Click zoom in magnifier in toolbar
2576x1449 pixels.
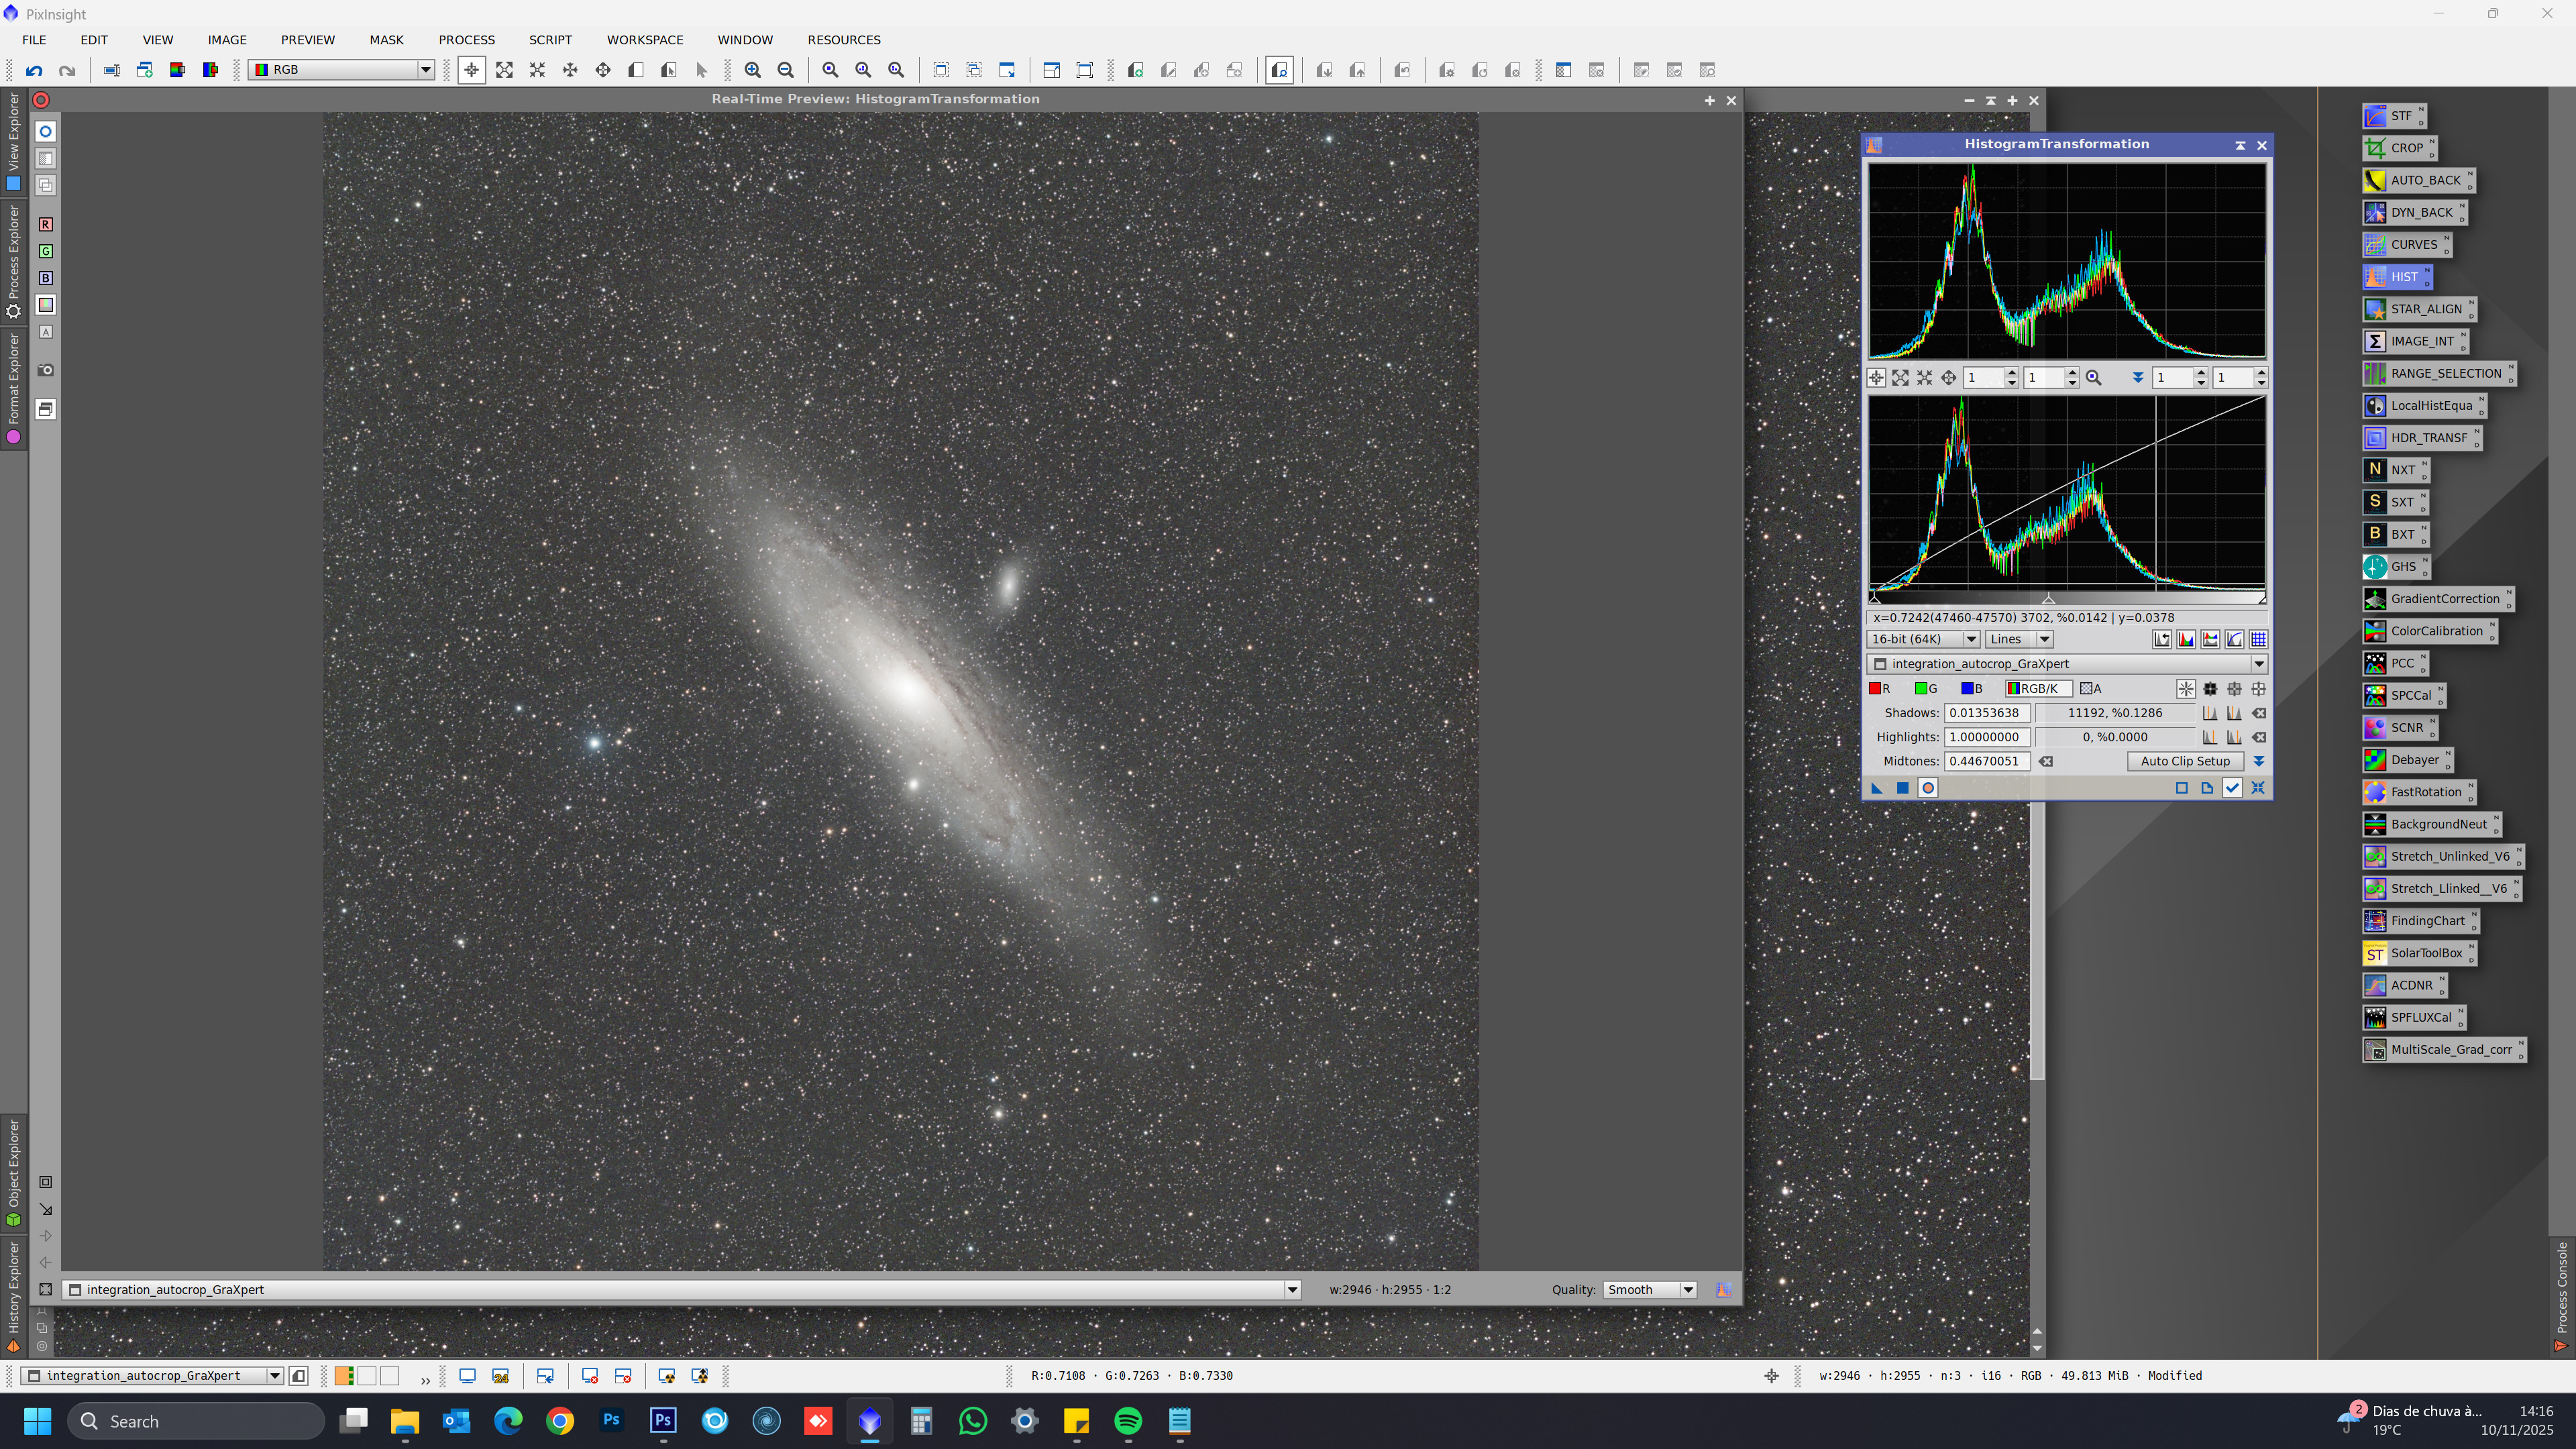coord(752,70)
